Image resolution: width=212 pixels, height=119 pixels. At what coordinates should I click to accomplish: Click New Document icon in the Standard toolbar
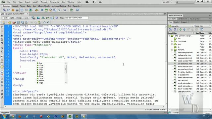point(4,22)
